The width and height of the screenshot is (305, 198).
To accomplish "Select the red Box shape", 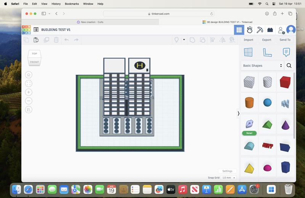I will point(285,82).
